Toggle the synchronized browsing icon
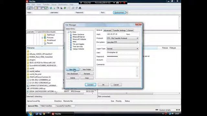The height and width of the screenshot is (116, 207). [x=77, y=8]
